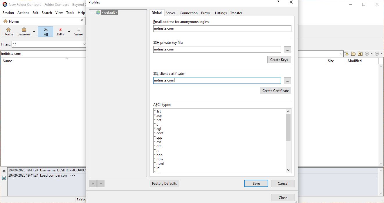Close the Home session tab
Viewport: 384px width, 203px height.
(82, 20)
